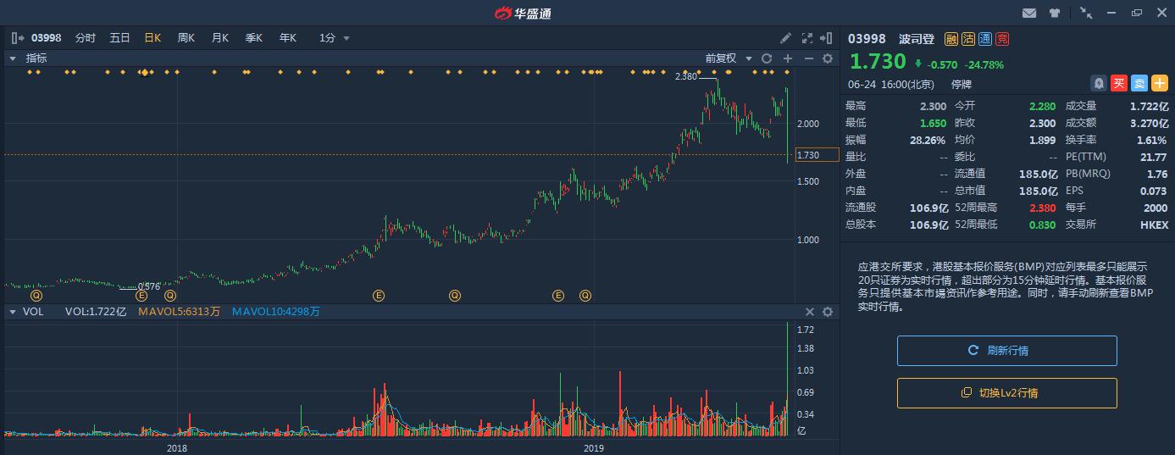Image resolution: width=1175 pixels, height=455 pixels.
Task: Open VOL indicator settings gear
Action: 828,312
